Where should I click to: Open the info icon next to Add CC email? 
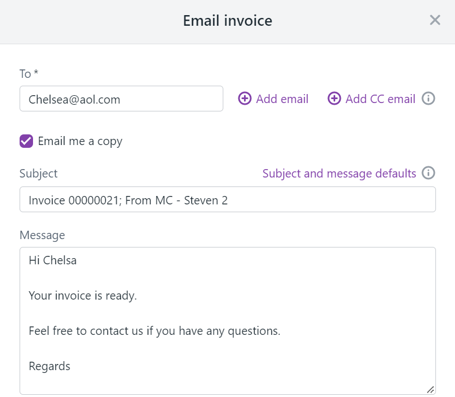(x=428, y=99)
